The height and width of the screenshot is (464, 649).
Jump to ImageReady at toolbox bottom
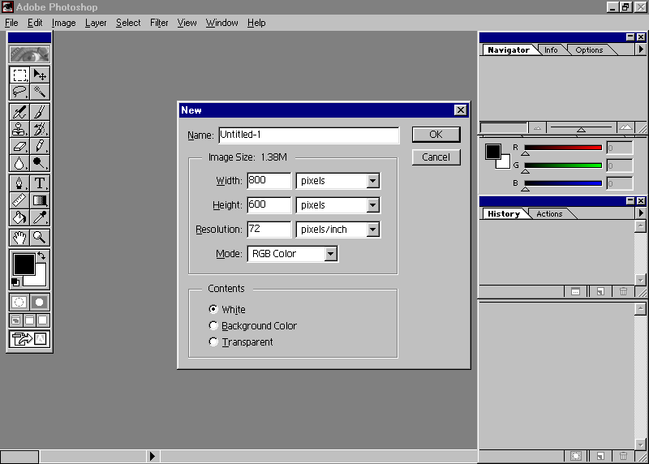point(30,339)
